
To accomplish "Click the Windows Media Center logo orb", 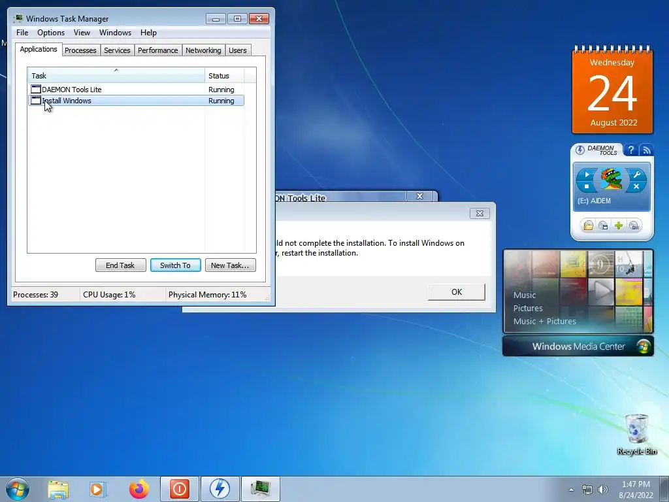I will coord(644,346).
